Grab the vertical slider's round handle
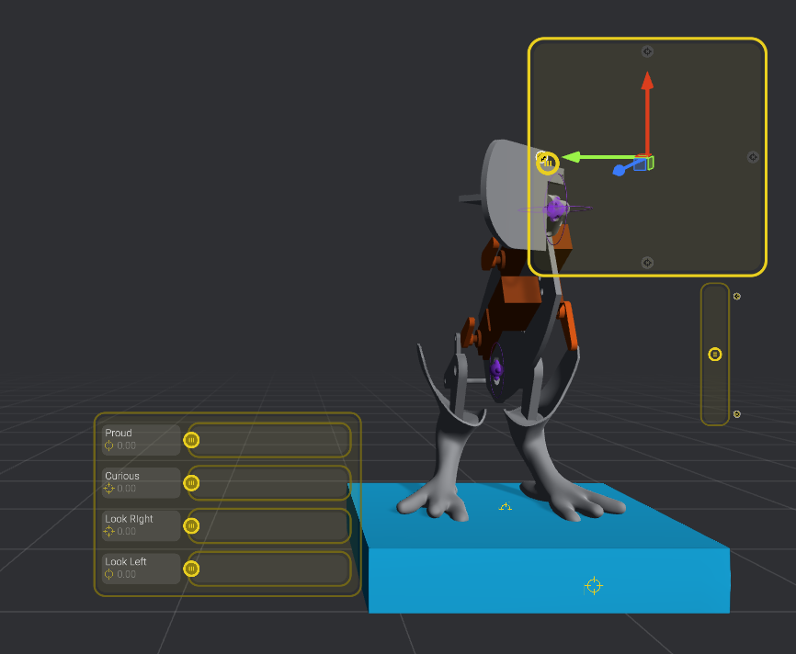Viewport: 796px width, 654px height. (715, 355)
